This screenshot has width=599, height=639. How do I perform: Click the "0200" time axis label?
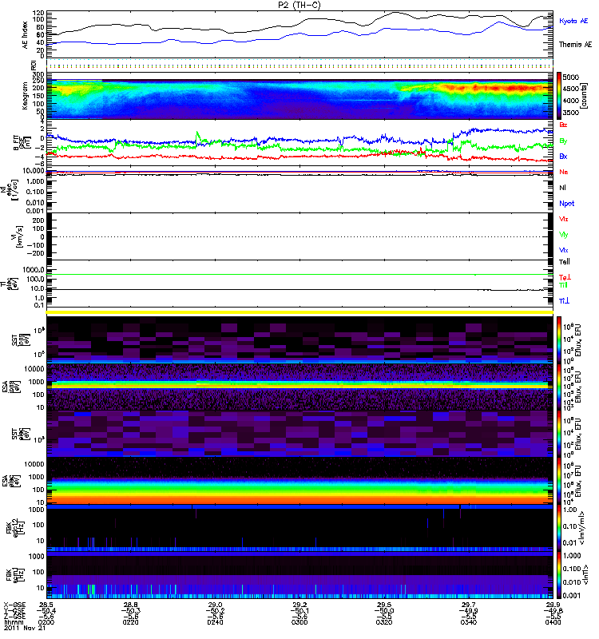pyautogui.click(x=46, y=622)
